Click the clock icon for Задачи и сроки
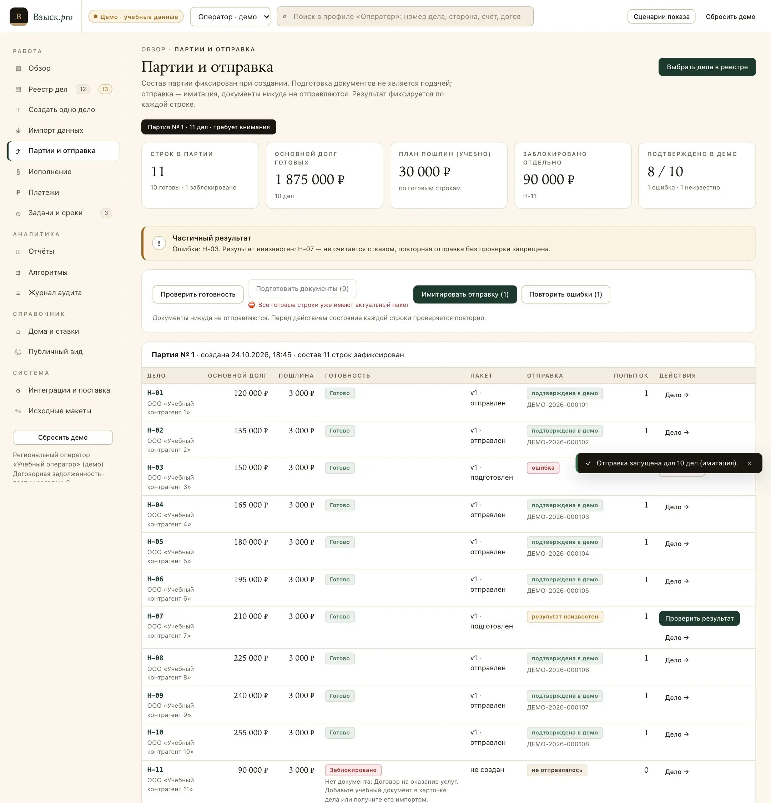 point(18,213)
